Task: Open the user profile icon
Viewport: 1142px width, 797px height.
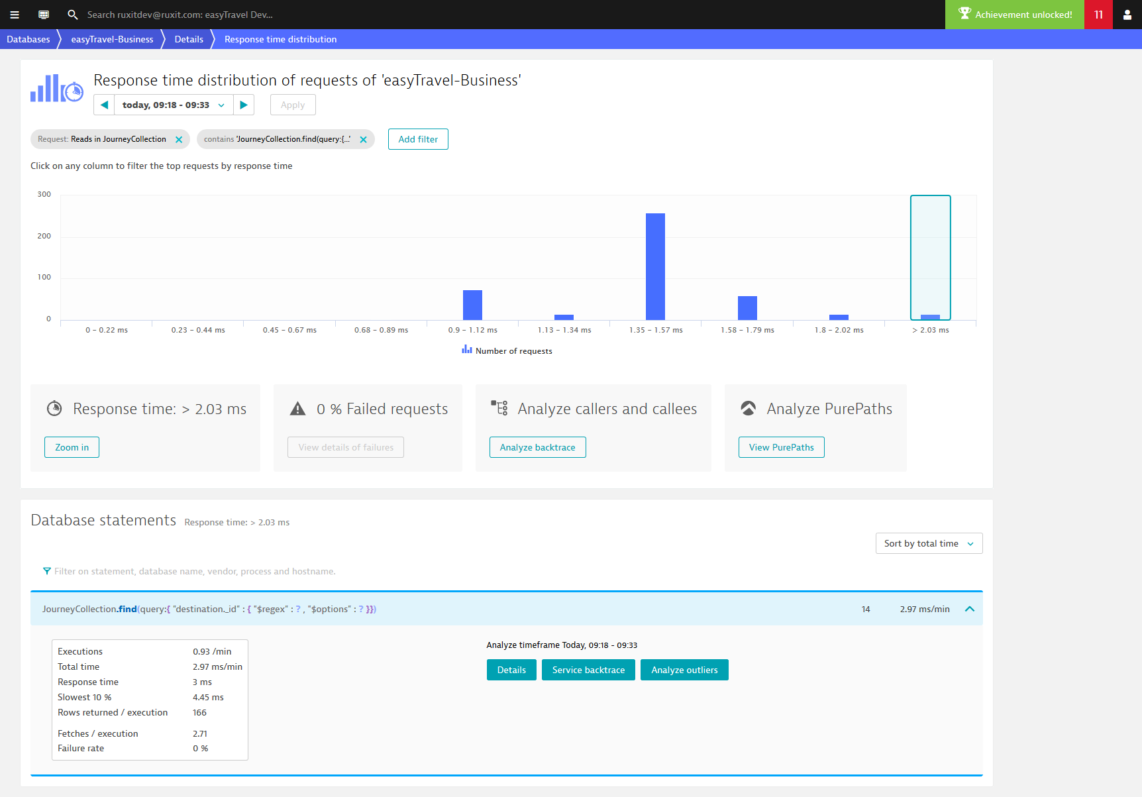Action: (x=1127, y=15)
